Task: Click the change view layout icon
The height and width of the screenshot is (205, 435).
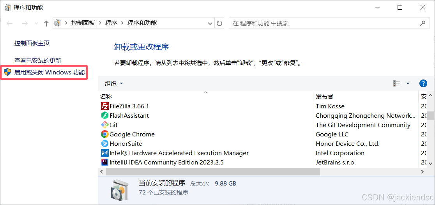Action: [397, 83]
